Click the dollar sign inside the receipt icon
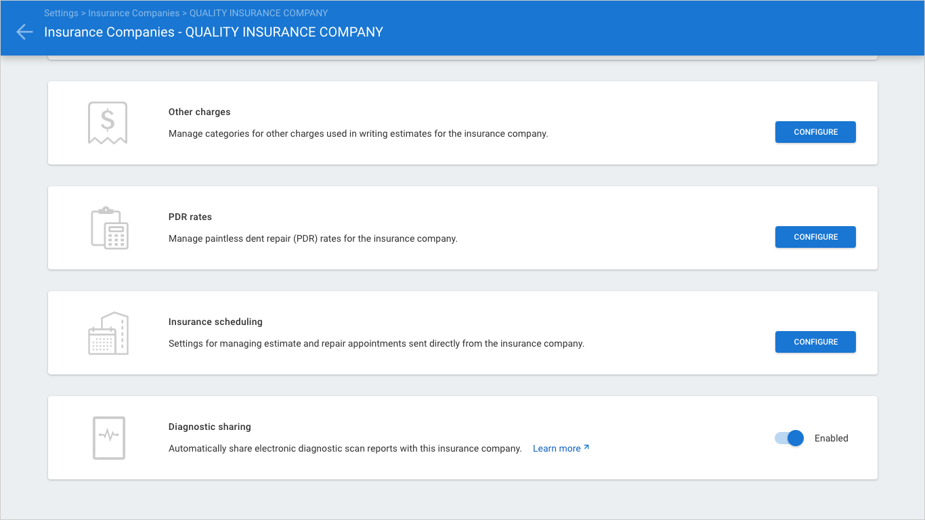The height and width of the screenshot is (520, 925). 107,120
